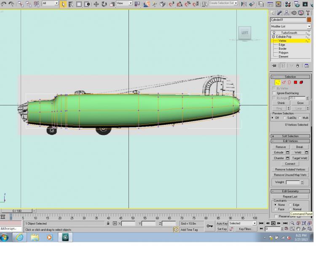Click the Target Weld button

300,158
